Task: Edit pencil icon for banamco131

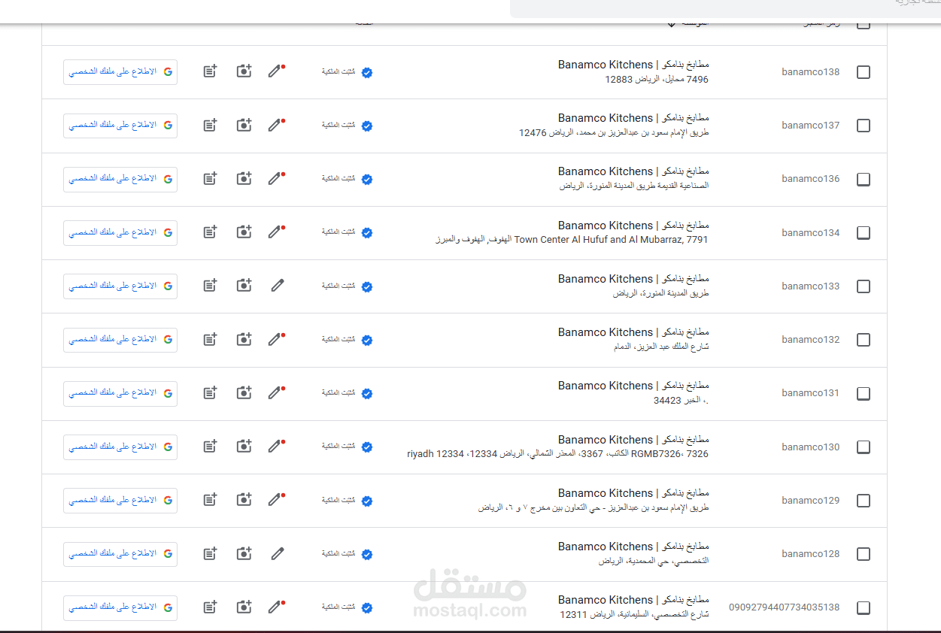Action: pyautogui.click(x=276, y=393)
